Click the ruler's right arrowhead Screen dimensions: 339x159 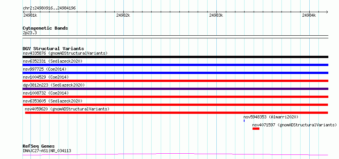(327, 12)
